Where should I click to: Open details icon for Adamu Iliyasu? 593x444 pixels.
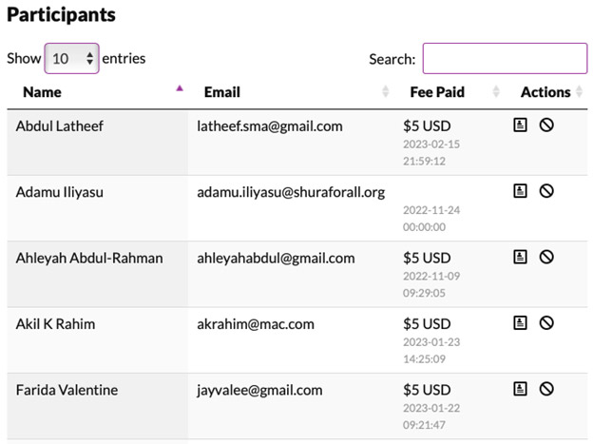(x=520, y=191)
